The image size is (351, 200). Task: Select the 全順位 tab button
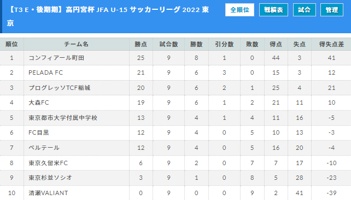(239, 10)
